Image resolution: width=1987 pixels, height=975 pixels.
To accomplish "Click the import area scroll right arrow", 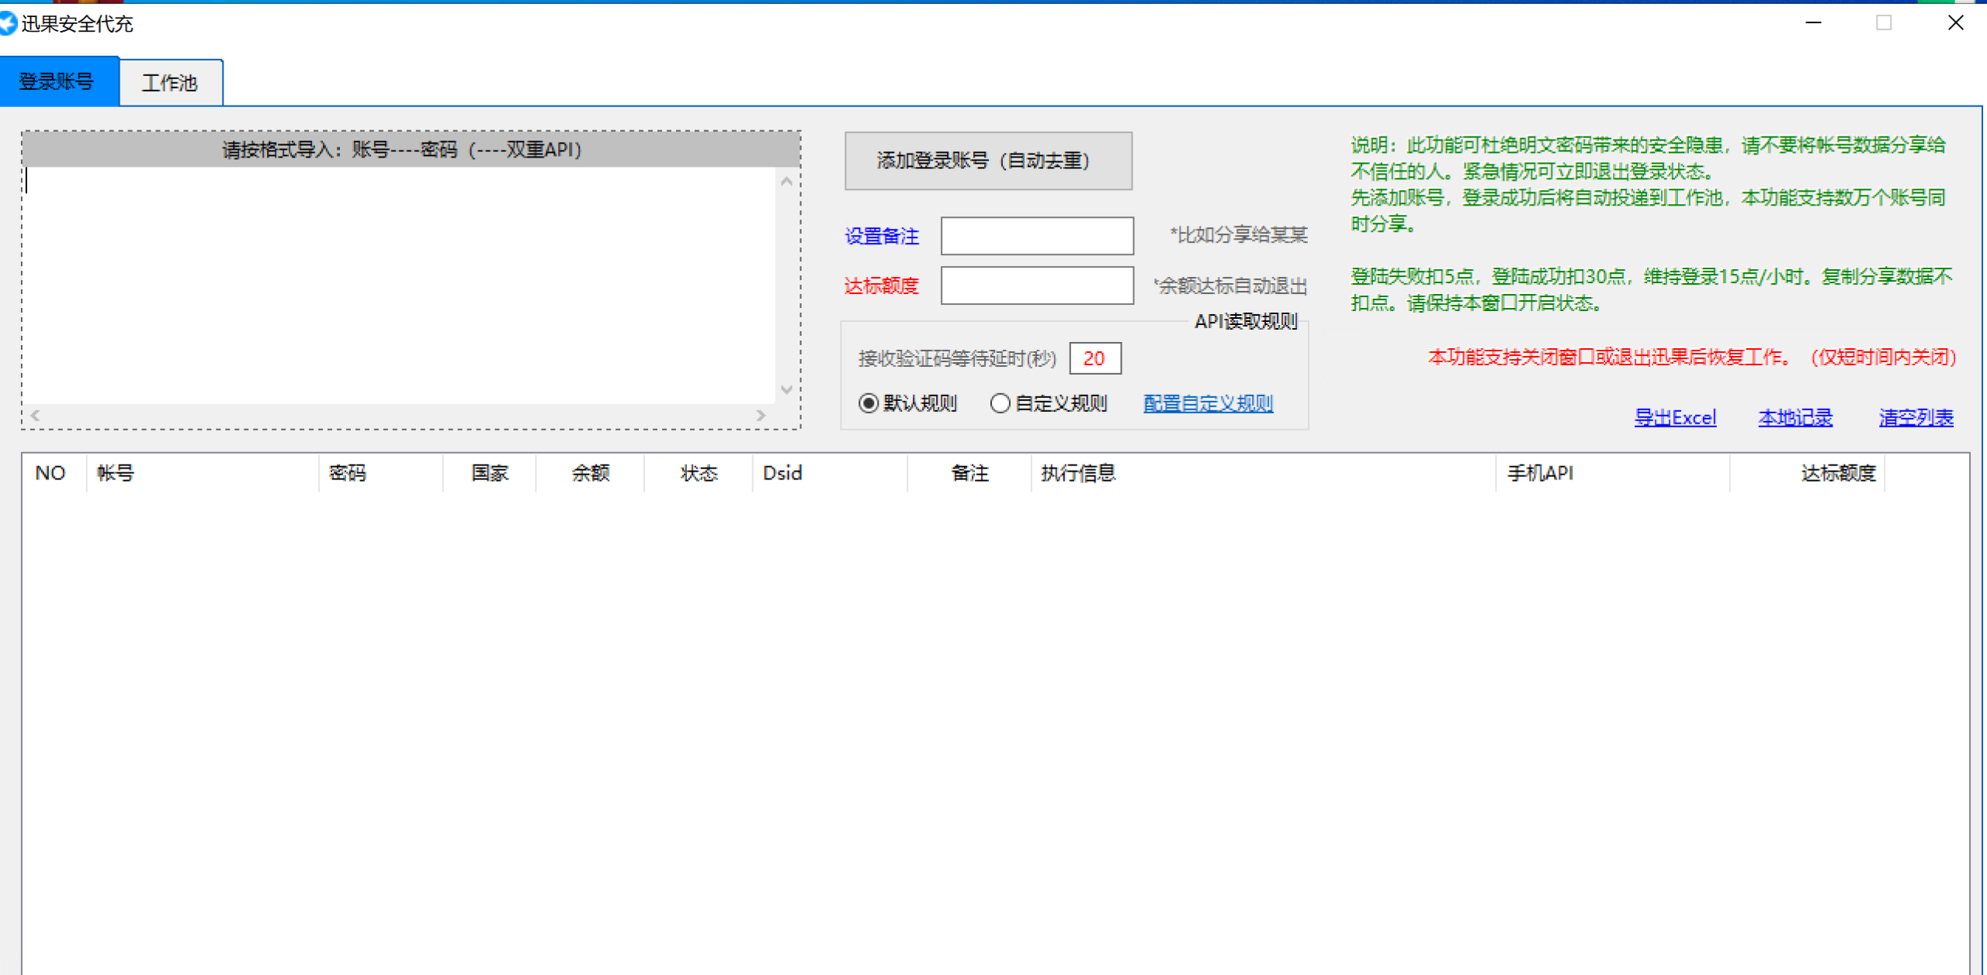I will tap(761, 416).
